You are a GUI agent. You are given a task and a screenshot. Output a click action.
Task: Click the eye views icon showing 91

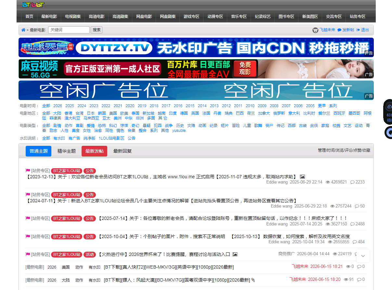346,279
